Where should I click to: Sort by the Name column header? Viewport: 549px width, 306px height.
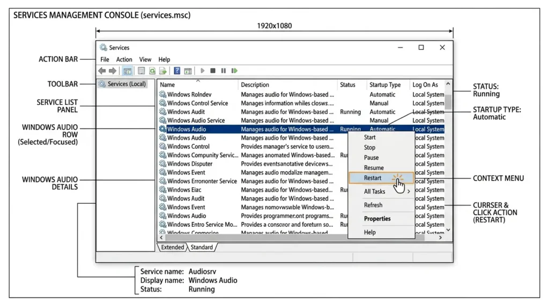(x=197, y=85)
